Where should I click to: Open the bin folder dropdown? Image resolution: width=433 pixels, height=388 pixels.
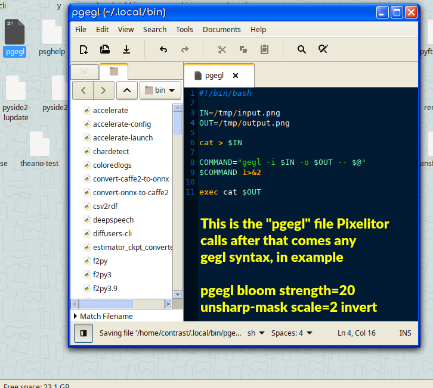click(160, 90)
